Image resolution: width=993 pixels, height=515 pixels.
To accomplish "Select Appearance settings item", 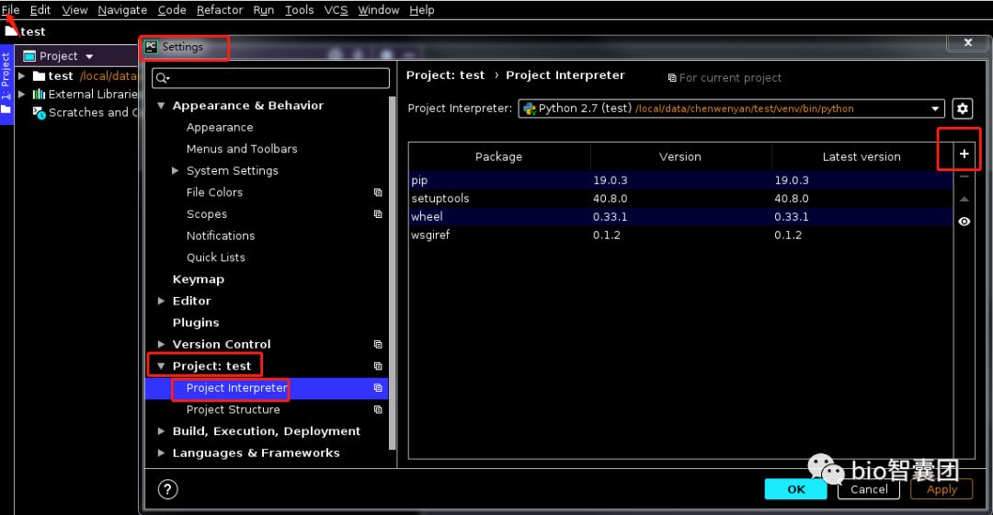I will click(x=220, y=127).
